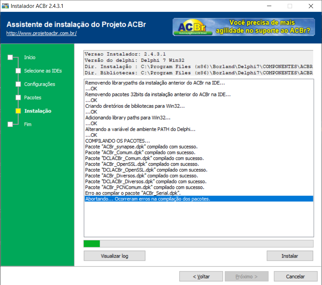Click the white marker beside Pacotes
The width and height of the screenshot is (322, 285).
(18, 97)
